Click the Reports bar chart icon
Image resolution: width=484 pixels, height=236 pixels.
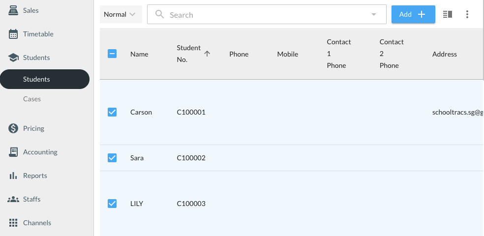[x=14, y=176]
